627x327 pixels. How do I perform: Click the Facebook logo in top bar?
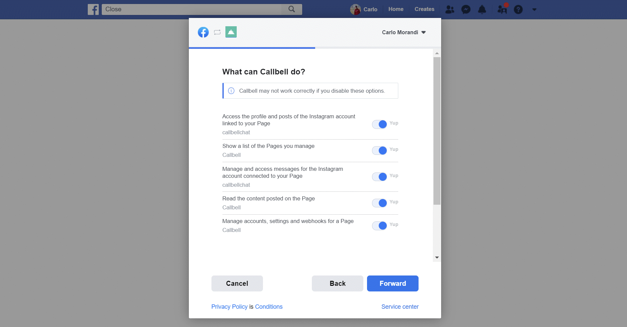(93, 9)
